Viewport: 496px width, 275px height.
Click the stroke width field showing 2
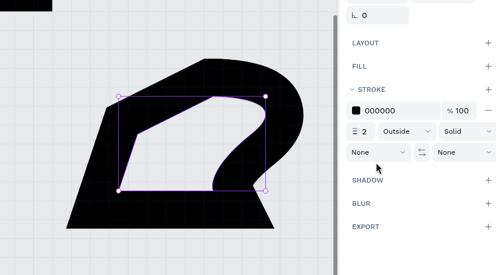(x=361, y=131)
